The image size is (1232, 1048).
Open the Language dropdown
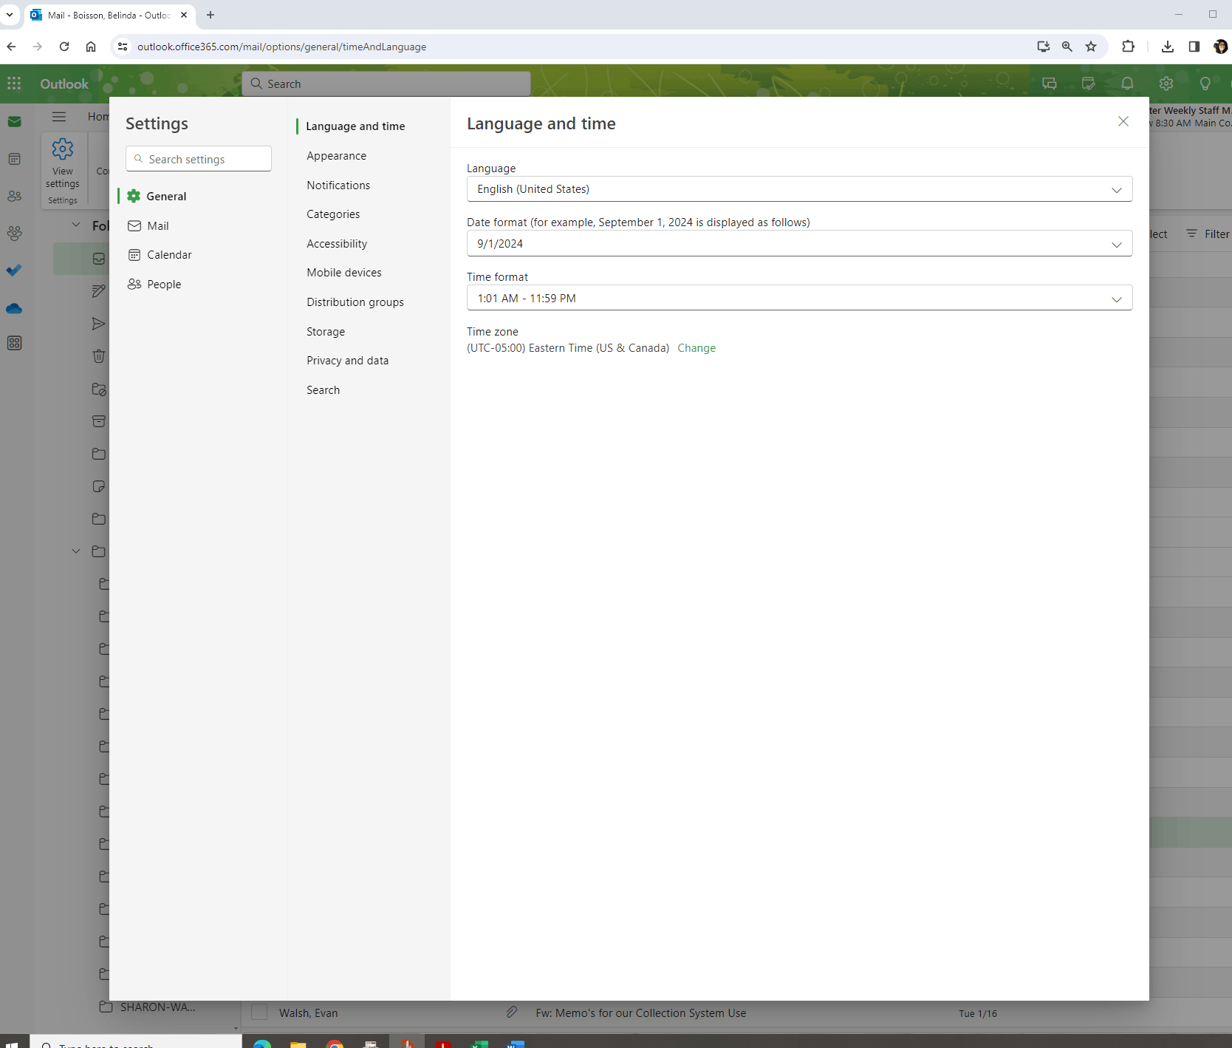click(x=799, y=189)
